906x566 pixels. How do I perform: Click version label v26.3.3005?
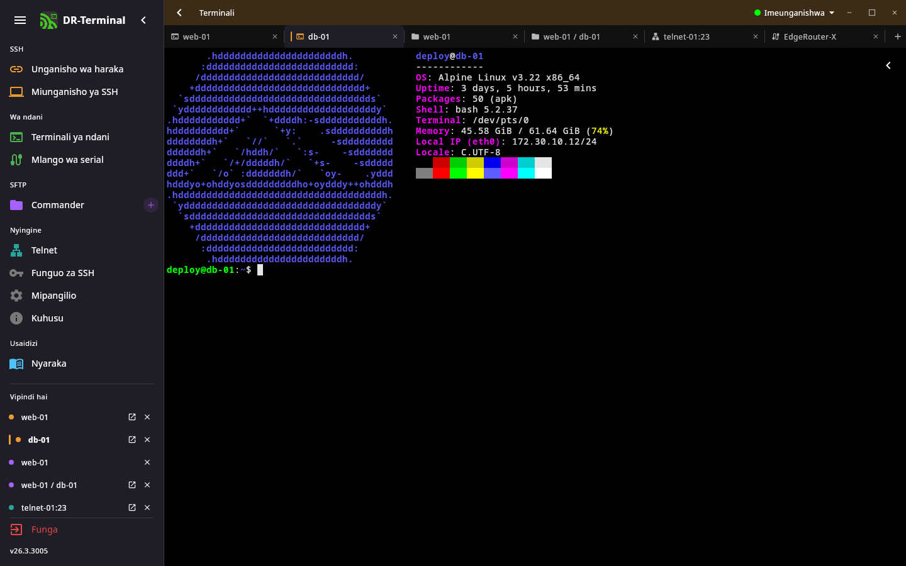pyautogui.click(x=29, y=551)
